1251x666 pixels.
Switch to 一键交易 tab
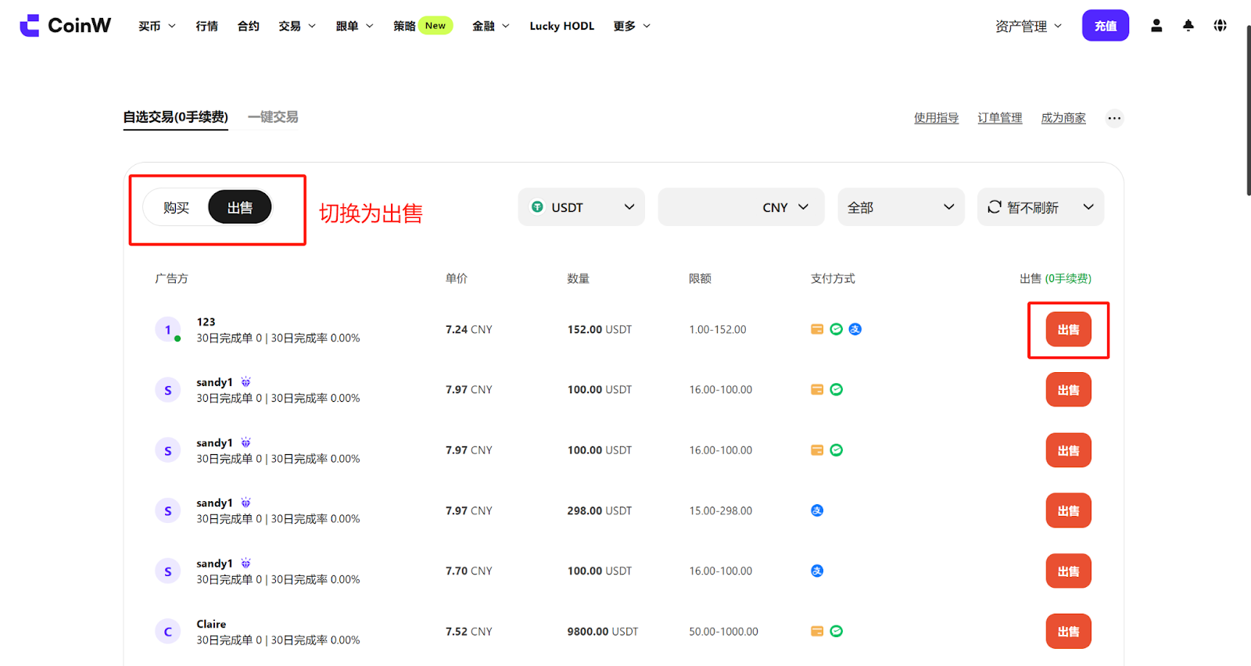tap(273, 117)
